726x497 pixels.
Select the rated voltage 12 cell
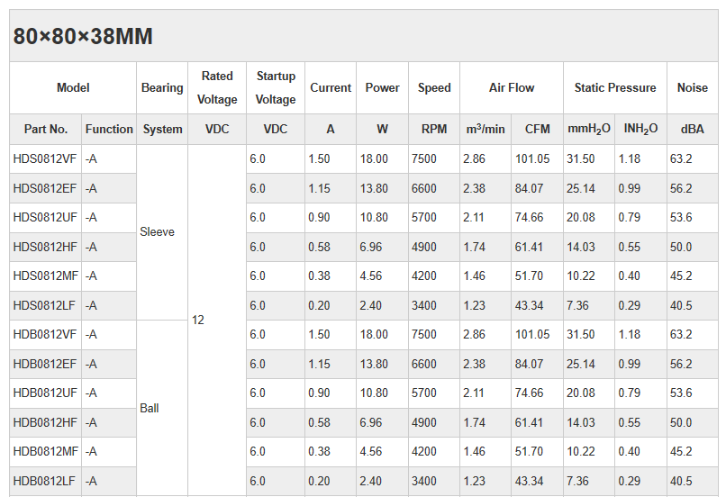(x=198, y=321)
